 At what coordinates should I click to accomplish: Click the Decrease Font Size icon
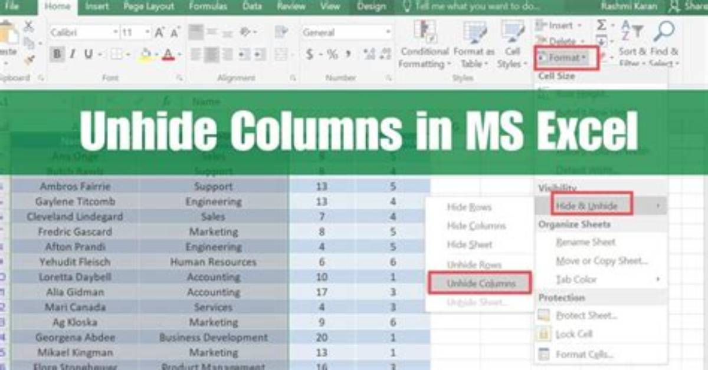(175, 32)
